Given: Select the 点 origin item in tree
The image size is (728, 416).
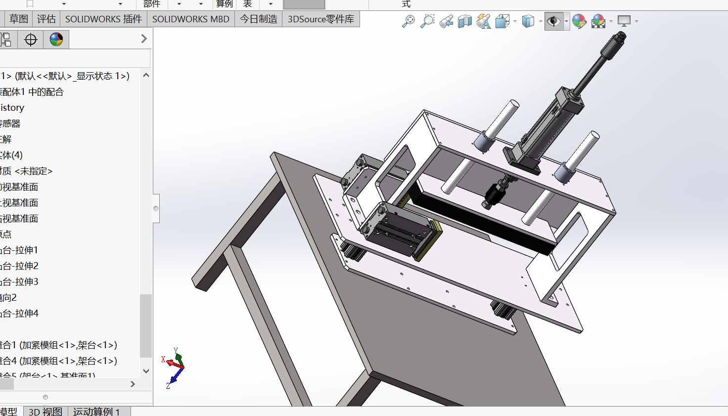Looking at the screenshot, I should 6,234.
